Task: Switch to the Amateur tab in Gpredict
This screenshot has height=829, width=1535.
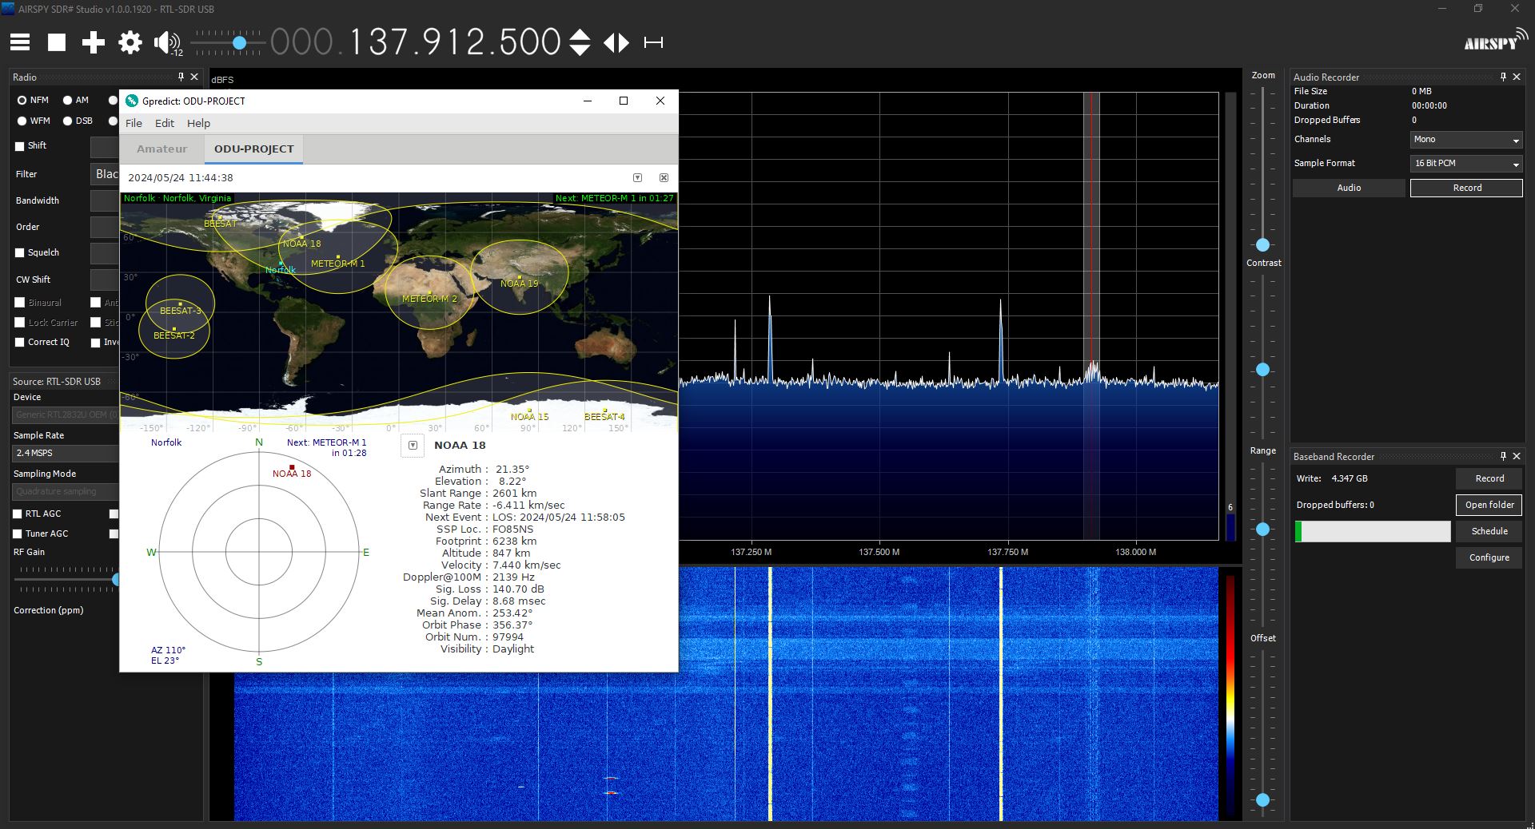Action: pyautogui.click(x=161, y=149)
